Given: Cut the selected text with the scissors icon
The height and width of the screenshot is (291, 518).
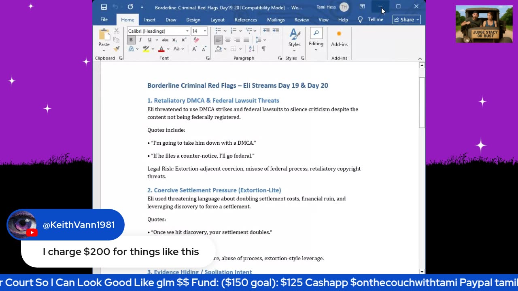Looking at the screenshot, I should pyautogui.click(x=117, y=31).
